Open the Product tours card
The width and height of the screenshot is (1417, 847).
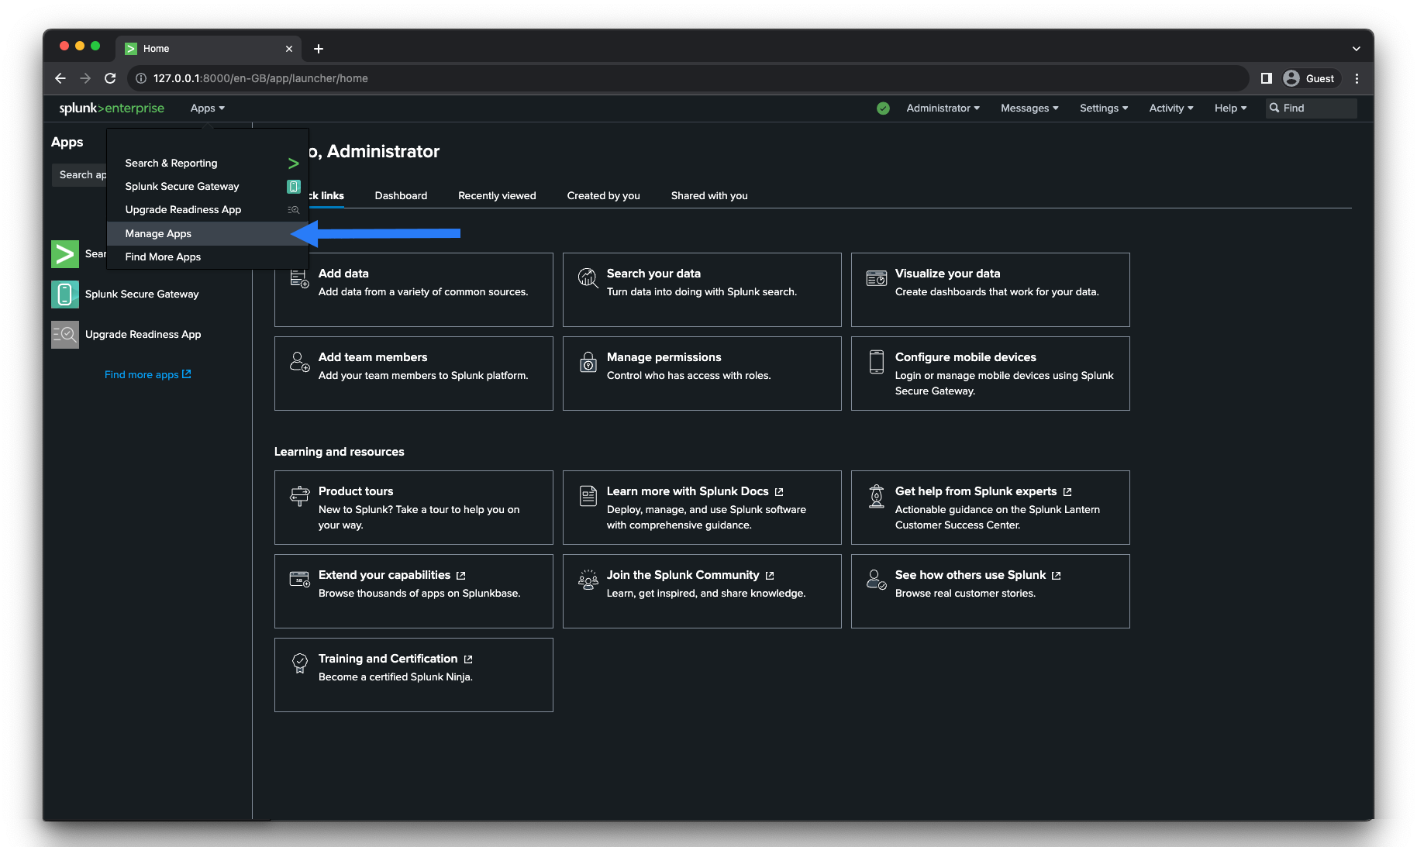[413, 508]
